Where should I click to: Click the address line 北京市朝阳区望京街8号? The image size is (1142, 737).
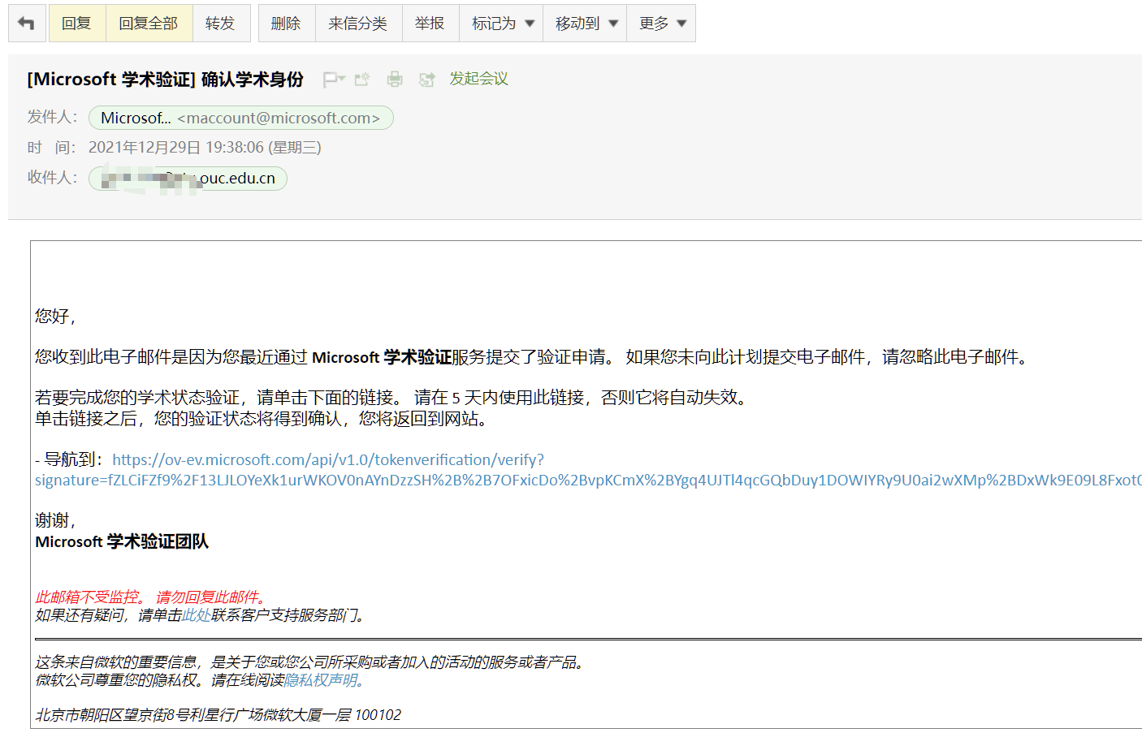218,715
